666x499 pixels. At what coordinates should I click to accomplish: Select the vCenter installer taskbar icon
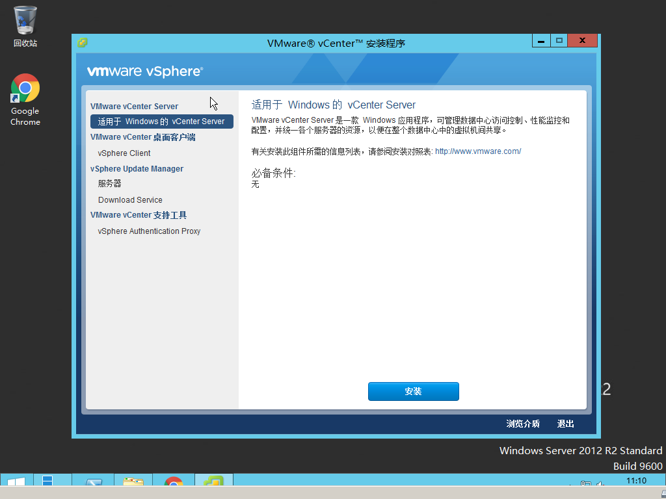(x=213, y=481)
